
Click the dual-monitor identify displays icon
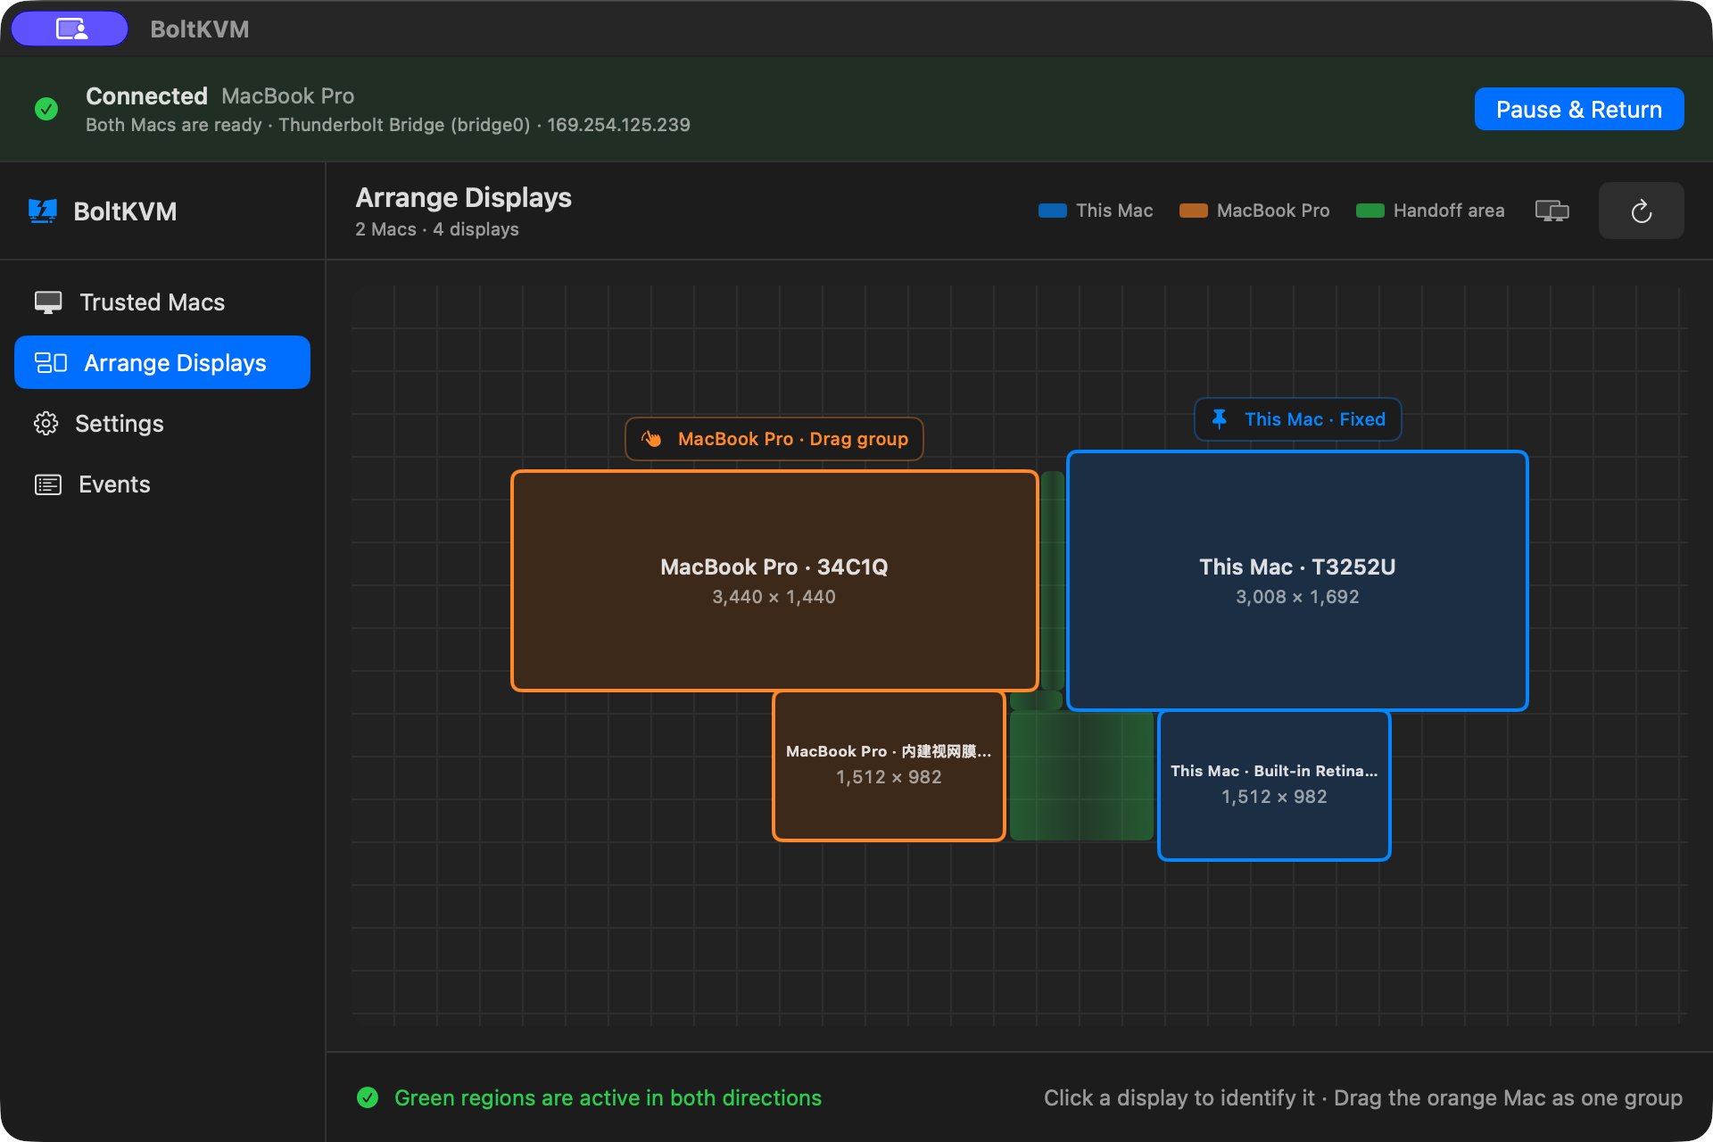coord(1552,211)
